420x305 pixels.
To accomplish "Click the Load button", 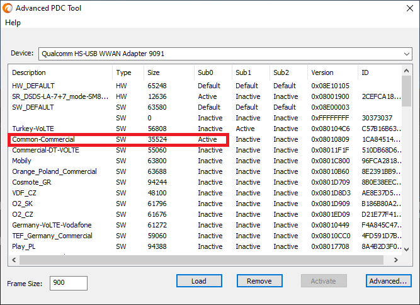I will (x=199, y=281).
